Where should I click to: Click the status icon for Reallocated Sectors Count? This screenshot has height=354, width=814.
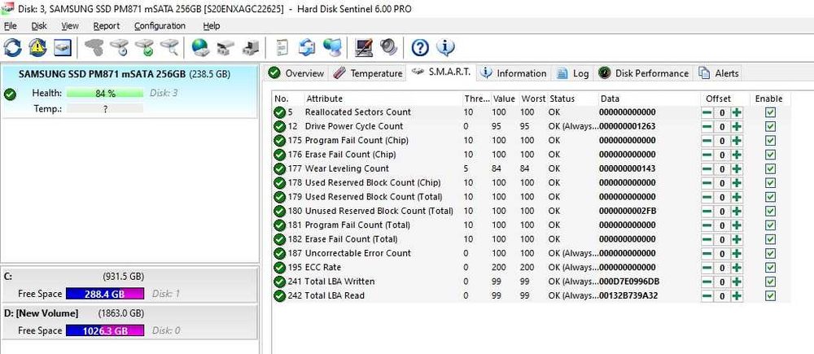click(280, 112)
